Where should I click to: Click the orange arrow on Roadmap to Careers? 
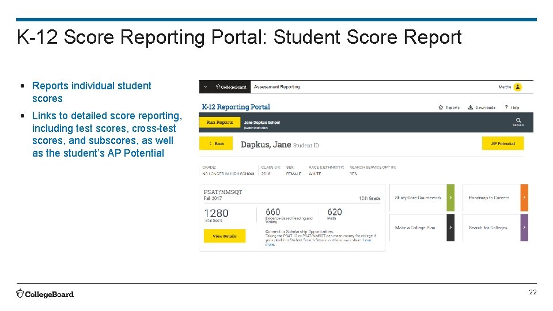(x=524, y=198)
